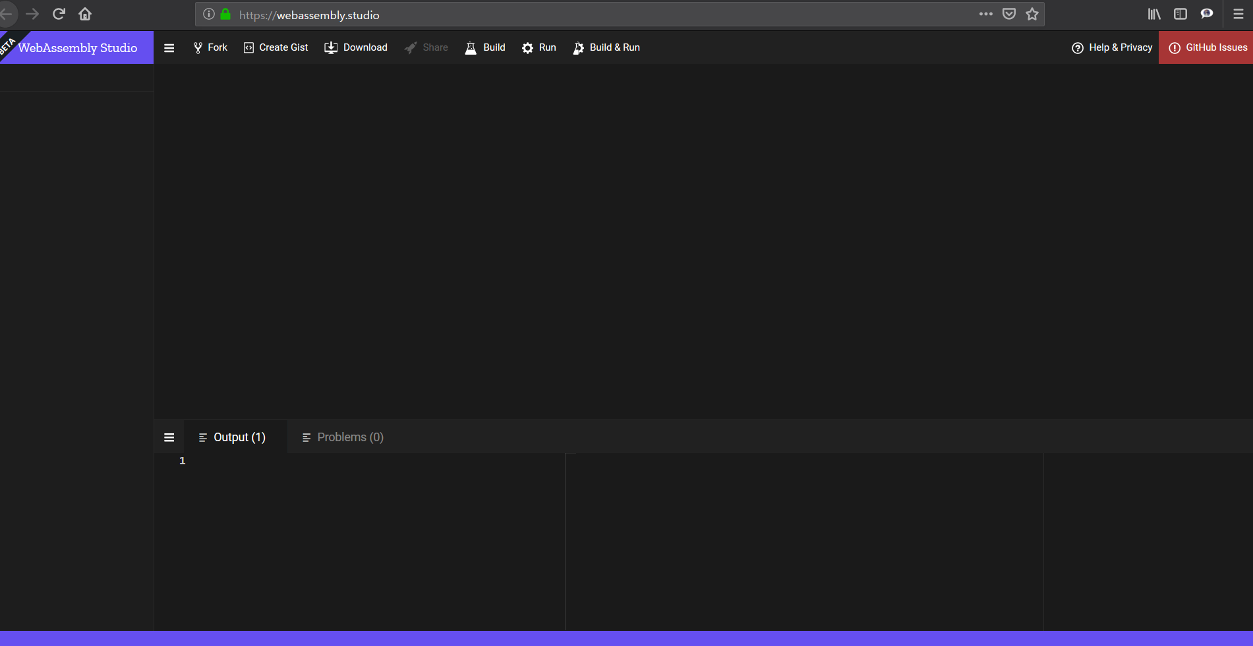Image resolution: width=1253 pixels, height=646 pixels.
Task: Click Create Gist button
Action: tap(276, 47)
